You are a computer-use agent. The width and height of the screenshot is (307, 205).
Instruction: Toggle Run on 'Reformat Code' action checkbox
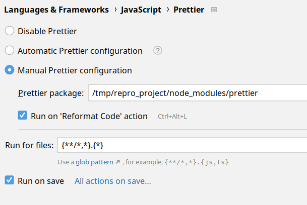[x=22, y=116]
